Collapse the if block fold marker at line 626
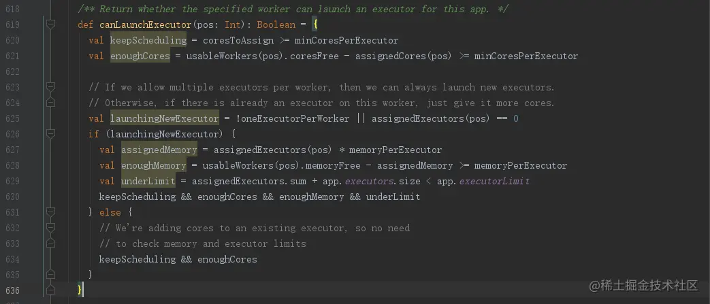The image size is (710, 304). 50,133
